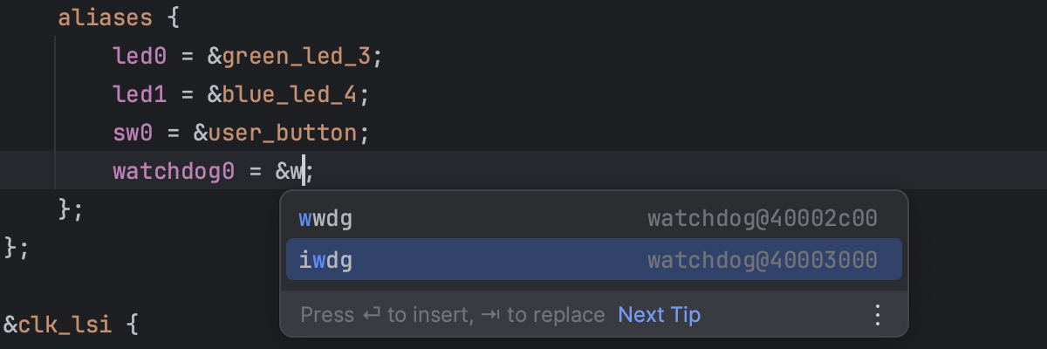The image size is (1047, 349).
Task: Click the watchdog@40003000 description text
Action: [762, 260]
